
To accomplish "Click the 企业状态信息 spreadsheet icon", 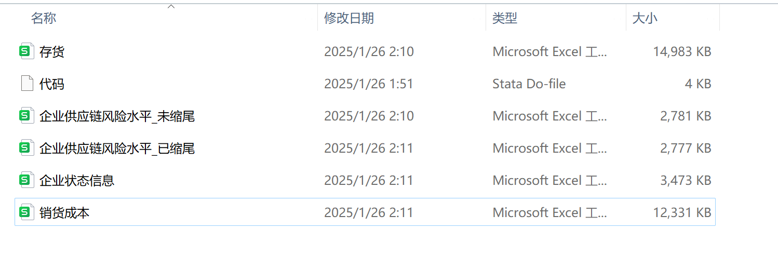I will (x=26, y=180).
